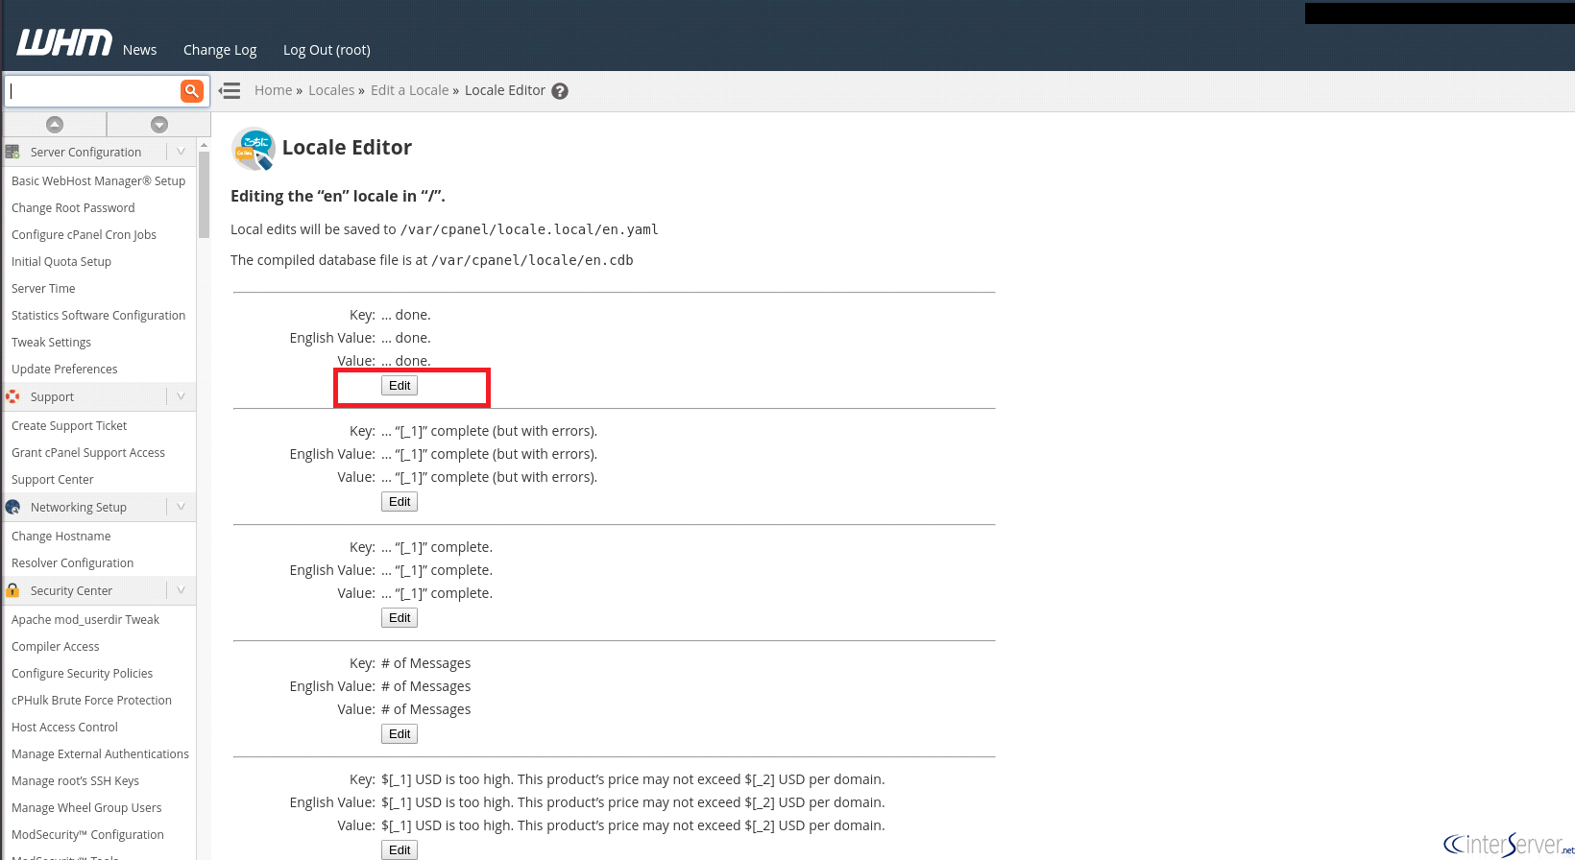Screen dimensions: 1575x860
Task: Open Apache mod_userdir Tweak
Action: click(85, 619)
